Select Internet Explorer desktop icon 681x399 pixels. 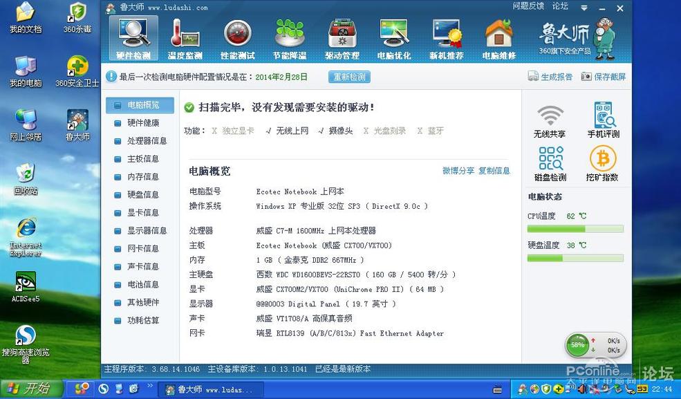[x=26, y=236]
